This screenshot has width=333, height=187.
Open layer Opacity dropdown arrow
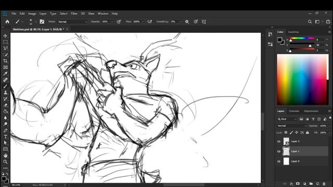(329, 126)
